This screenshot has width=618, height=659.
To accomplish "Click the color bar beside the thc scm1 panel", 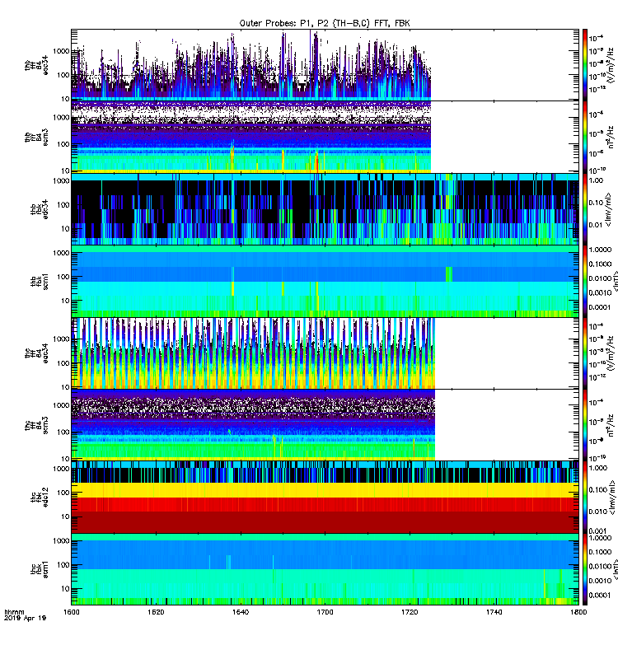I will 585,569.
